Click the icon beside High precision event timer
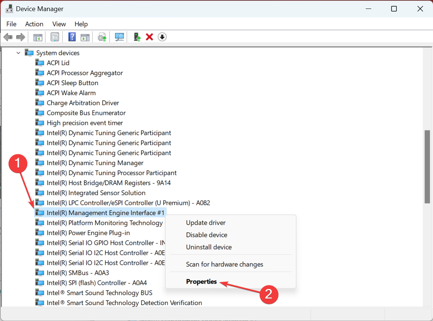 coord(40,123)
